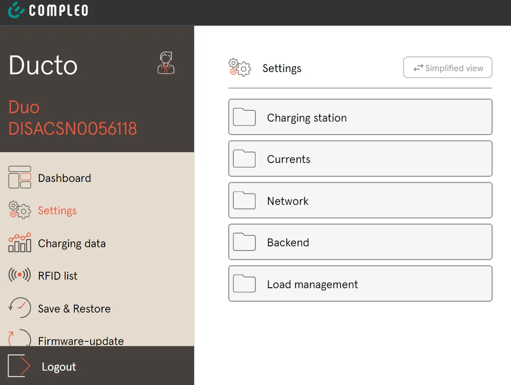Click the Settings page heading text

click(x=282, y=68)
